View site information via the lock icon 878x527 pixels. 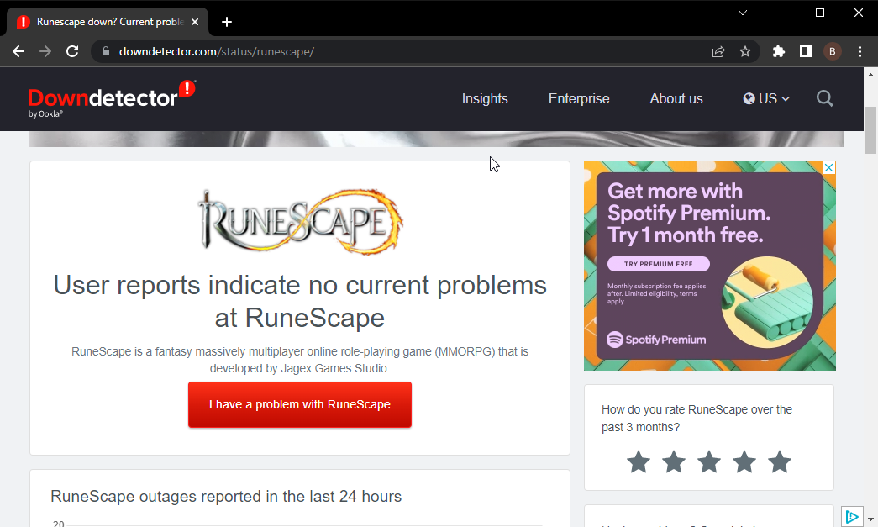coord(105,51)
